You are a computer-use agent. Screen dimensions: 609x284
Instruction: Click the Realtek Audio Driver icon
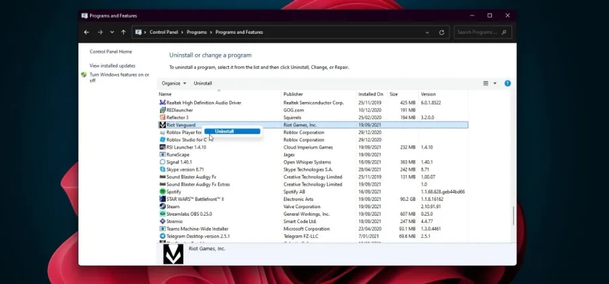[x=162, y=103]
